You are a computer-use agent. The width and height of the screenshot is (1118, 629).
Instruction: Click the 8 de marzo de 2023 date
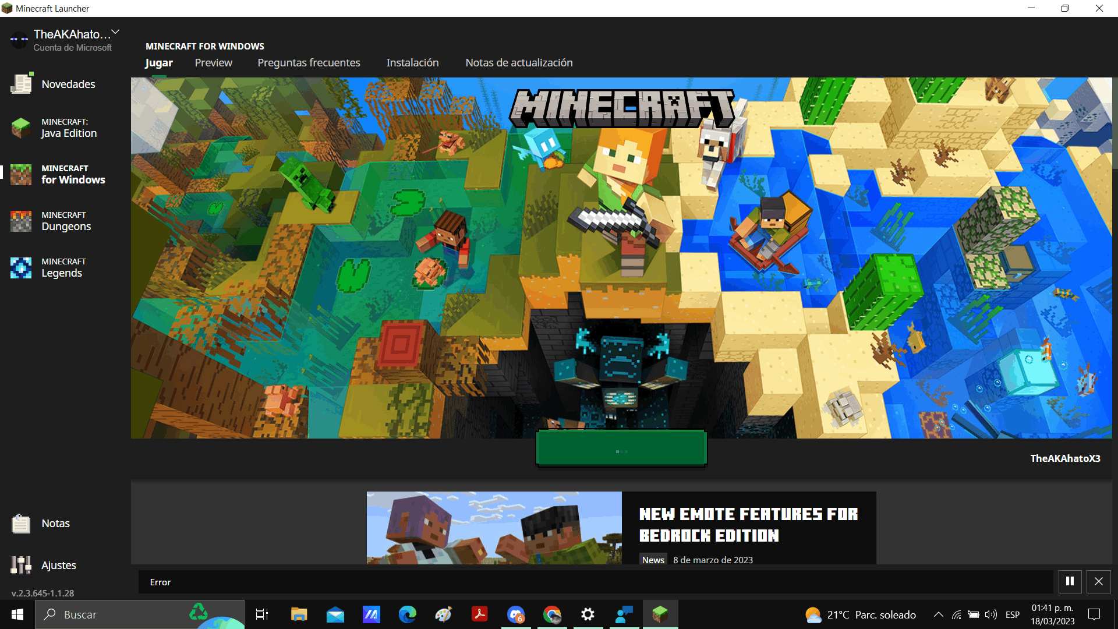tap(713, 560)
